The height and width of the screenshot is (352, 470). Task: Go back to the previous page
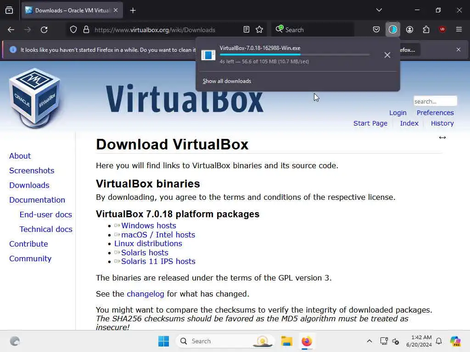[11, 30]
